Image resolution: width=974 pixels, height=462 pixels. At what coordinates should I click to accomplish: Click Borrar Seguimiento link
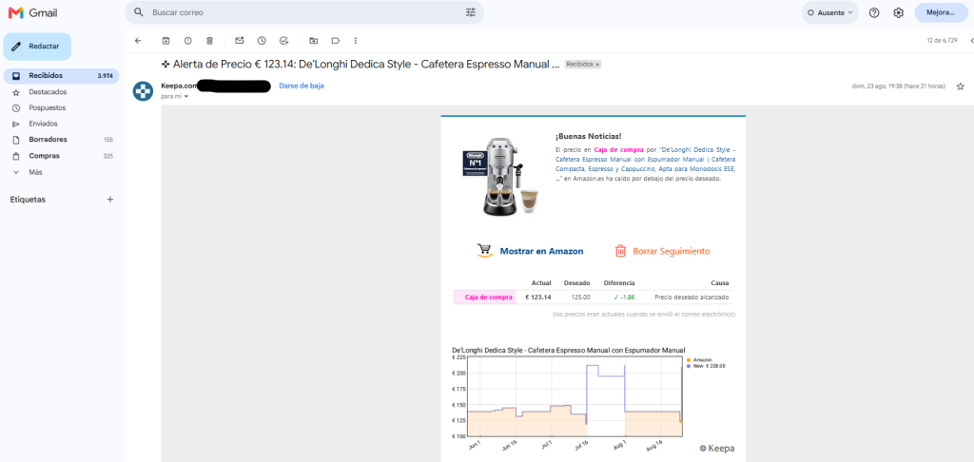(x=671, y=252)
